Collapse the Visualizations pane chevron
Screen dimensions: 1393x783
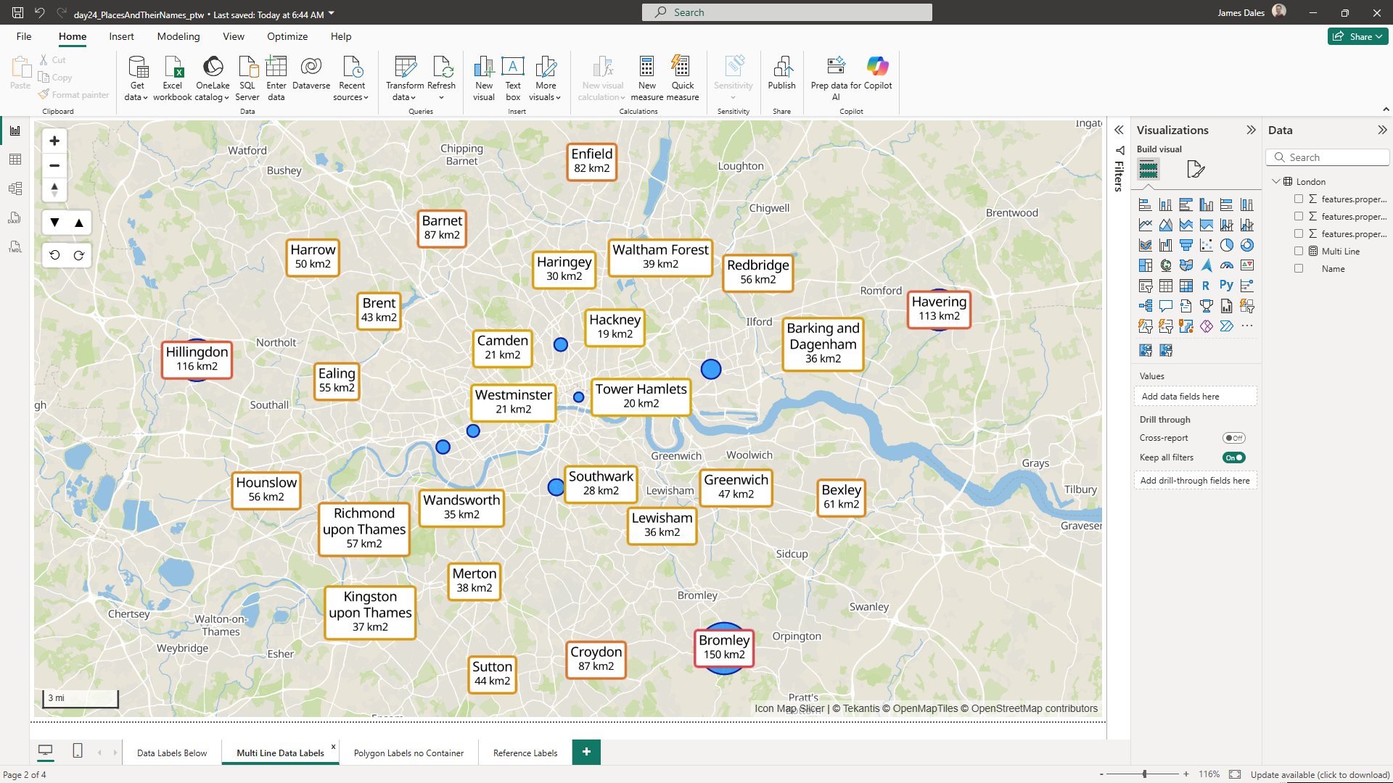(x=1251, y=130)
